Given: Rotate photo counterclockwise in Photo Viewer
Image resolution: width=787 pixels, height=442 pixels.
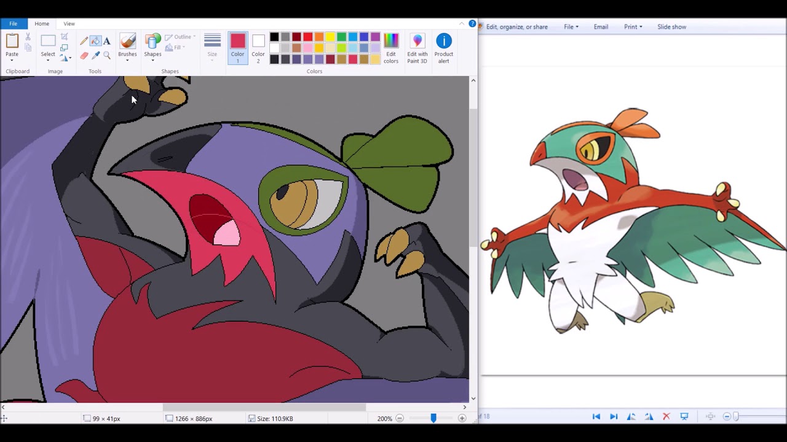Looking at the screenshot, I should pyautogui.click(x=631, y=416).
